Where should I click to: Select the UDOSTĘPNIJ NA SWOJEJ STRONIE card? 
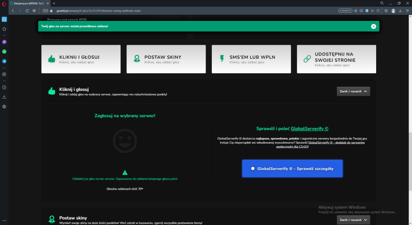(x=336, y=59)
